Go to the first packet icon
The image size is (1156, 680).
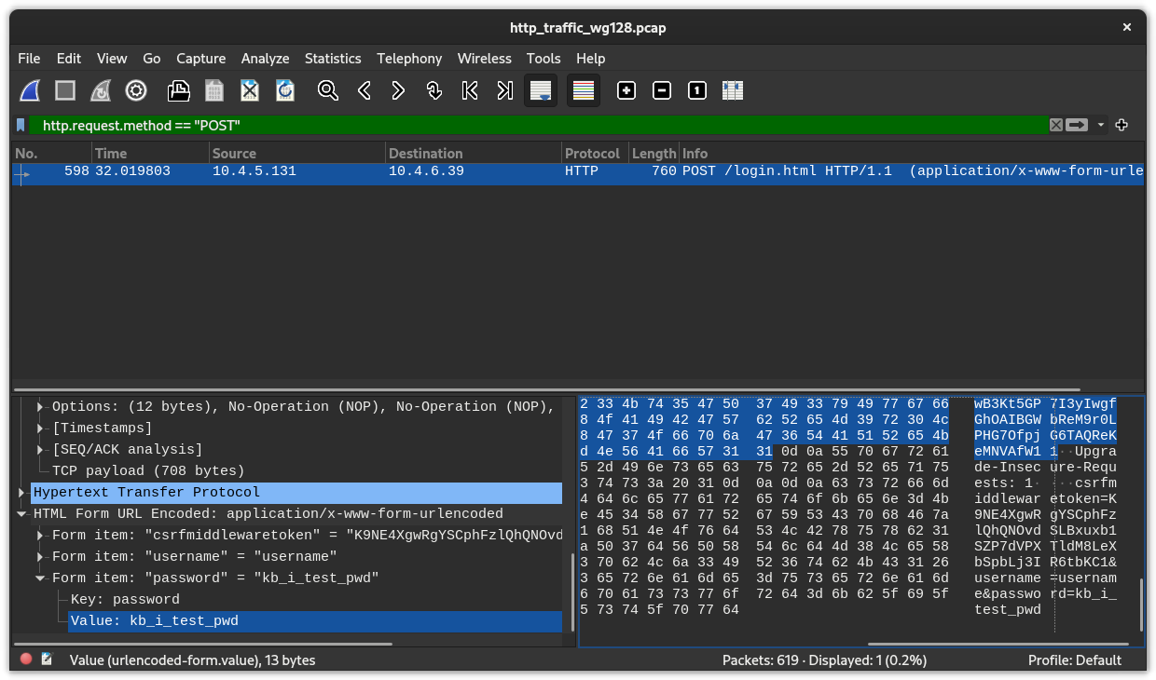point(470,90)
